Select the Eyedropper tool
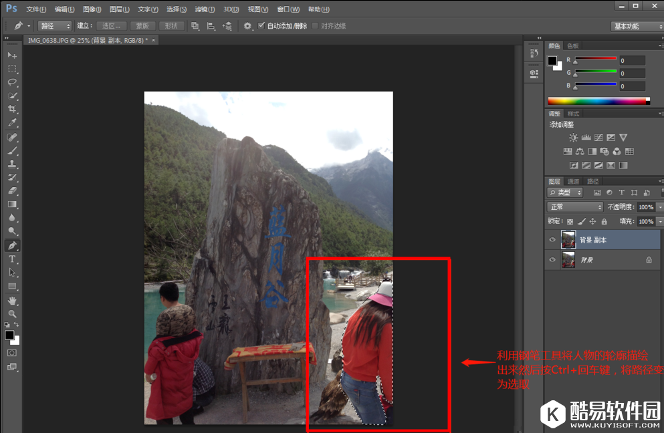The width and height of the screenshot is (664, 433). click(x=12, y=123)
